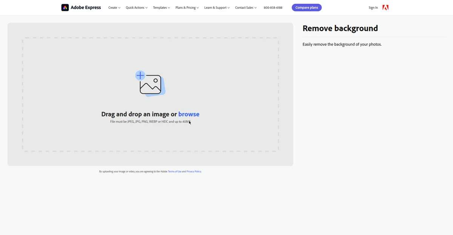
Task: Click the Adobe Express brand name text
Action: [x=86, y=8]
